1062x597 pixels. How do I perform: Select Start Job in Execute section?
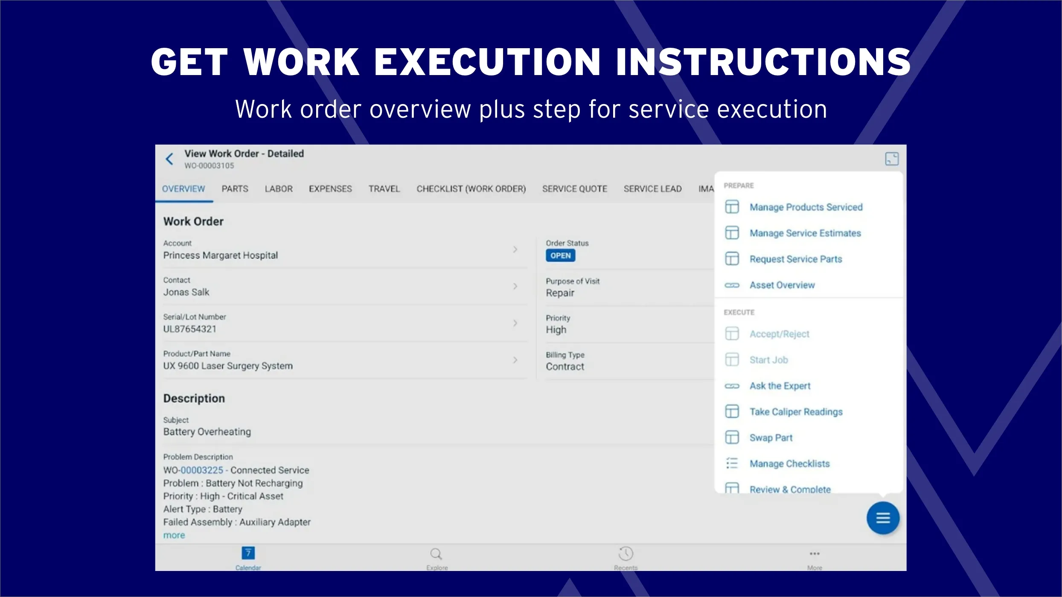tap(768, 360)
